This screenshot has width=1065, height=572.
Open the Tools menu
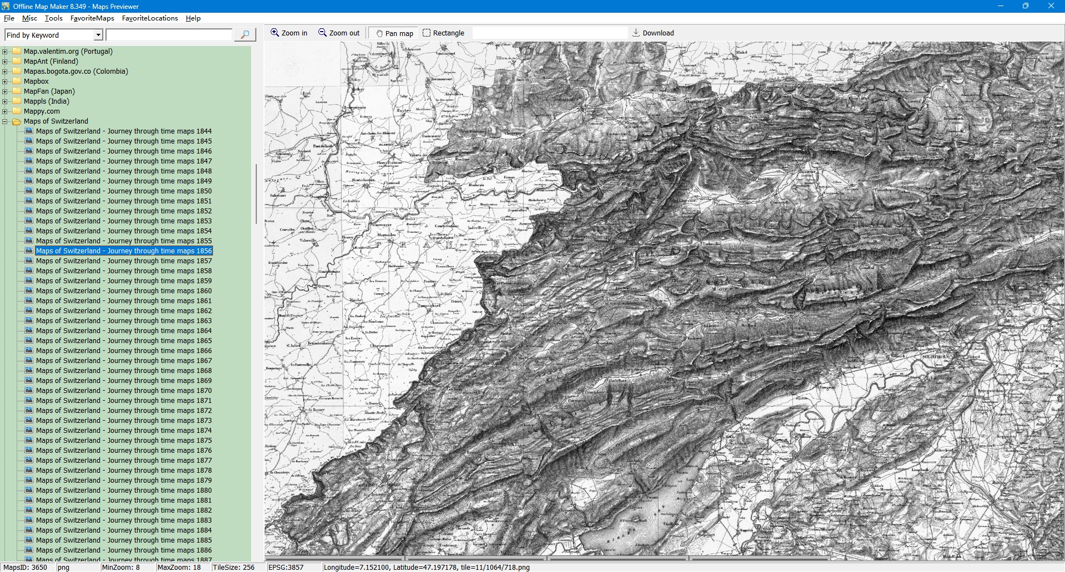tap(53, 18)
